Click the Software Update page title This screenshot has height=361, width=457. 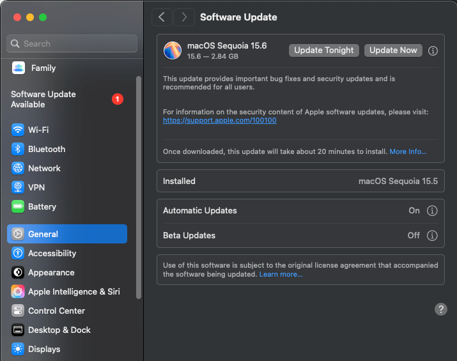[238, 17]
